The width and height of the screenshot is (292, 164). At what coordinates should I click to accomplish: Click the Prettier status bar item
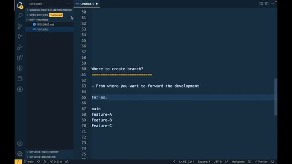[x=261, y=162]
